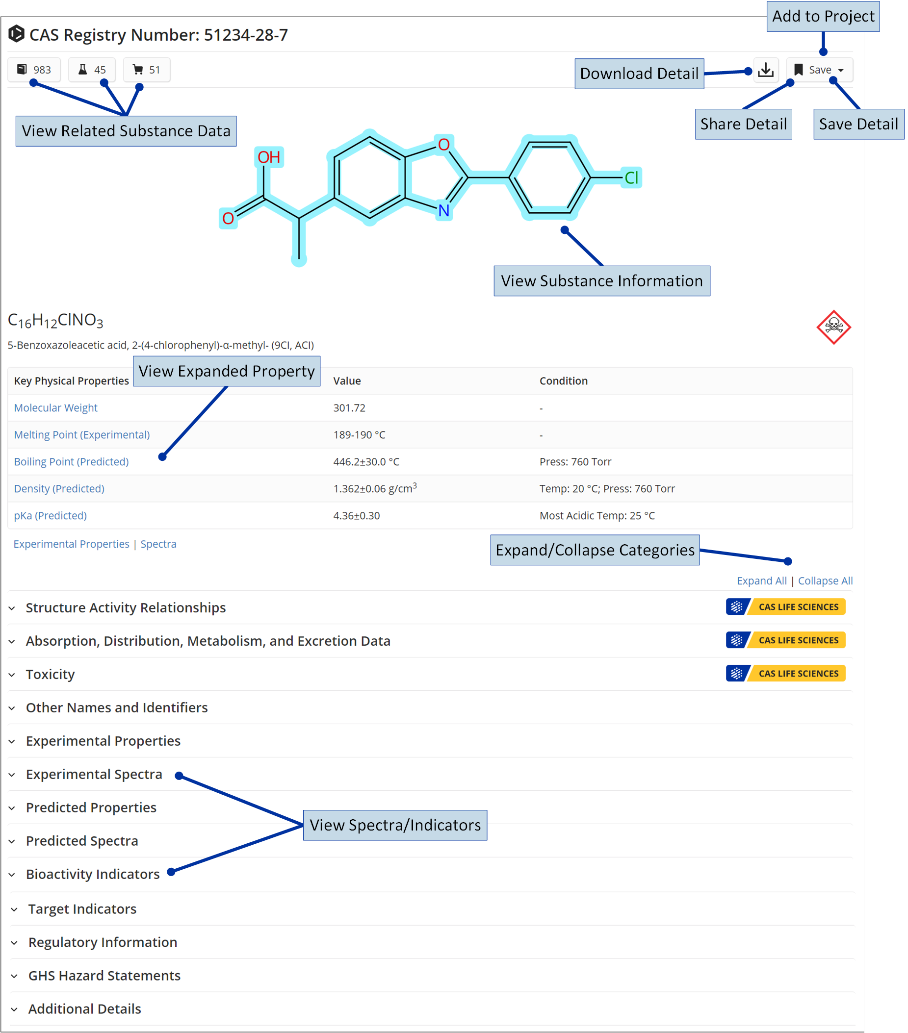Viewport: 908px width, 1033px height.
Task: Click Expand All categories
Action: (x=761, y=580)
